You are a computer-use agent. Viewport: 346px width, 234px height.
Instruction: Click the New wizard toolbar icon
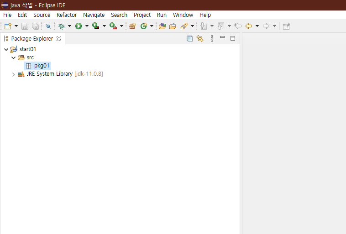8,26
